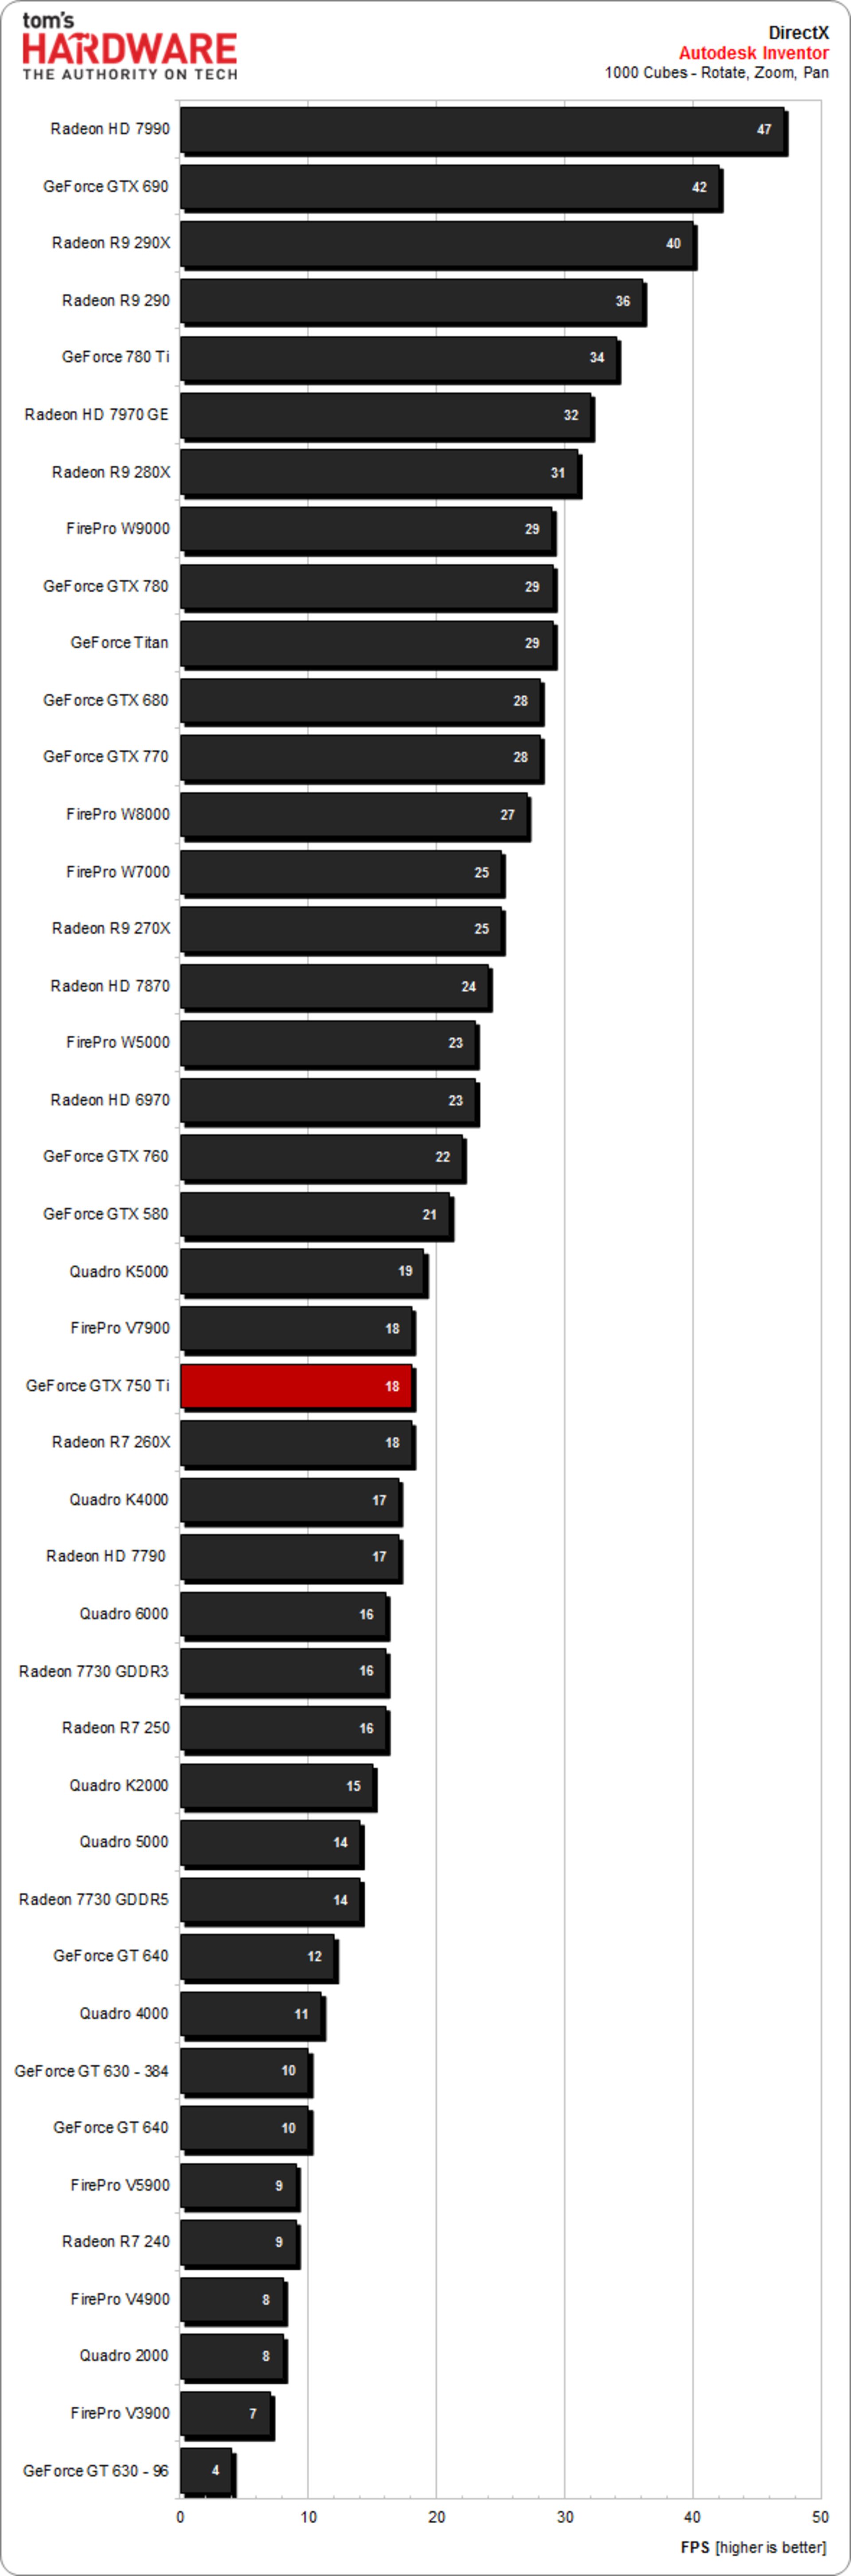Click the GeForce 780 Ti label
Image resolution: width=851 pixels, height=2576 pixels.
click(115, 357)
